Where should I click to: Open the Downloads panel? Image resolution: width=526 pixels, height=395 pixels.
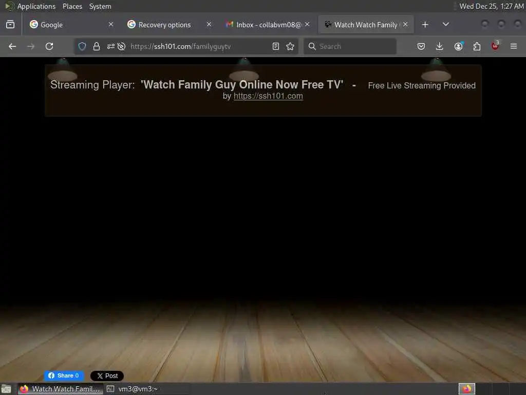(x=440, y=46)
